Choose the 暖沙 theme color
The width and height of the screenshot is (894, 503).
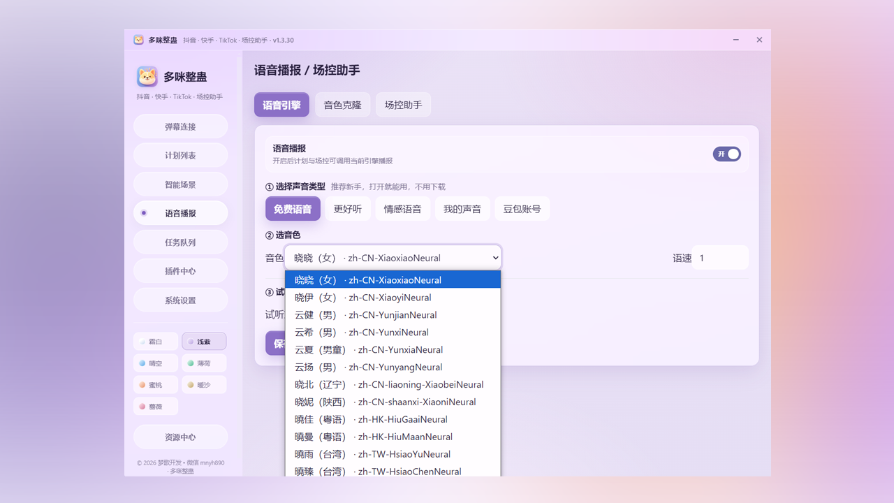(x=204, y=385)
